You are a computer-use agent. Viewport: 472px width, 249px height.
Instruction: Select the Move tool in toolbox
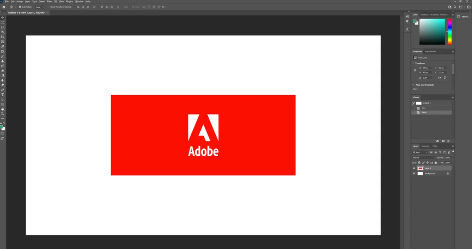click(x=3, y=18)
